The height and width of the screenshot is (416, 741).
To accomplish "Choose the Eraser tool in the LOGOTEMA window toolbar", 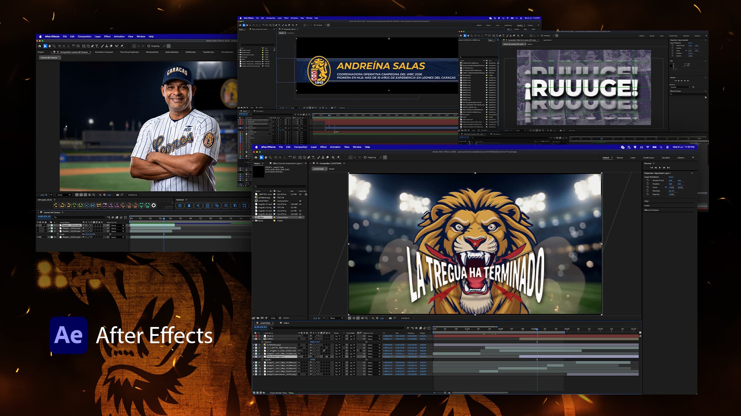I will coord(327,157).
